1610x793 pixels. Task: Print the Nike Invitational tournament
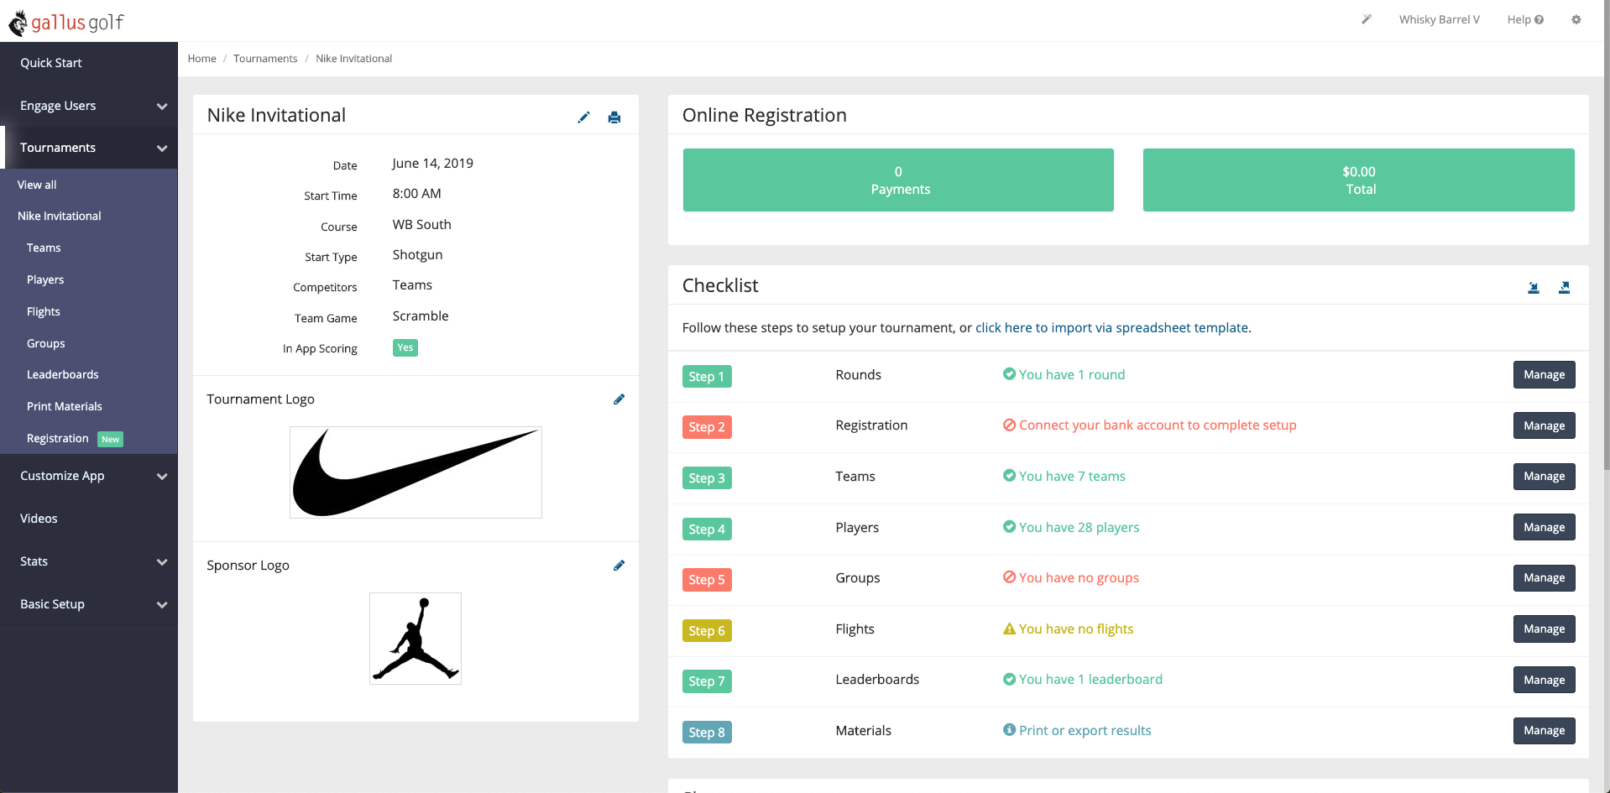point(614,117)
